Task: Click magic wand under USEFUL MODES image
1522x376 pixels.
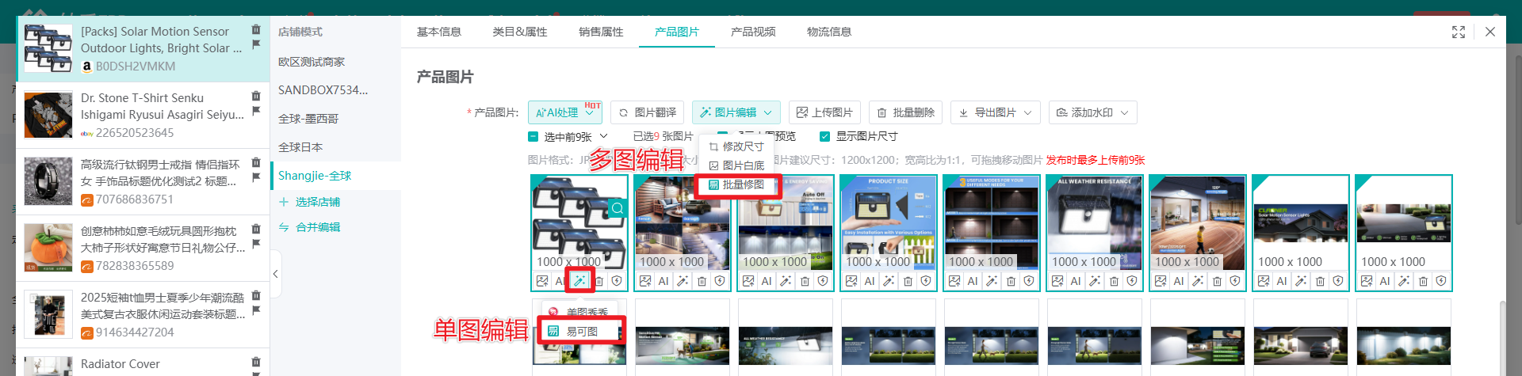Action: tap(992, 281)
